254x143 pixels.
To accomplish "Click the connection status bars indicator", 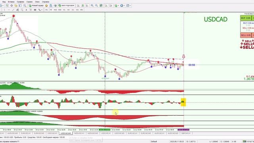I will [x=244, y=141].
